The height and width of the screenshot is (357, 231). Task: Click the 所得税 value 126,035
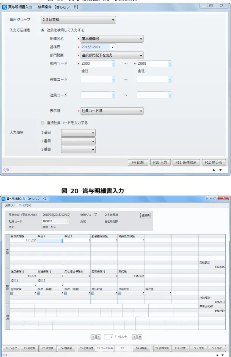[139, 276]
